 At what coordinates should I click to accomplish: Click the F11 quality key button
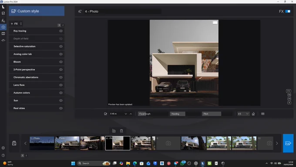(289, 91)
